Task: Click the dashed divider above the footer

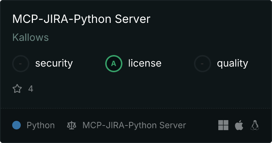Action: pos(136,108)
